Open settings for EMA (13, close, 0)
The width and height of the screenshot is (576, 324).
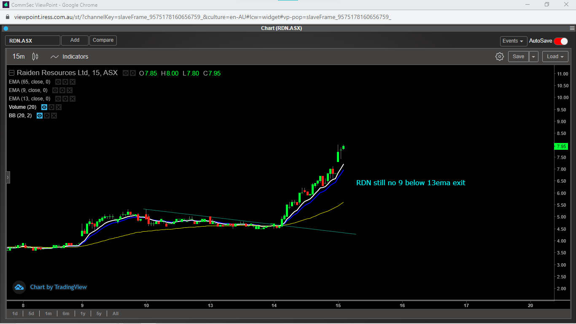65,99
